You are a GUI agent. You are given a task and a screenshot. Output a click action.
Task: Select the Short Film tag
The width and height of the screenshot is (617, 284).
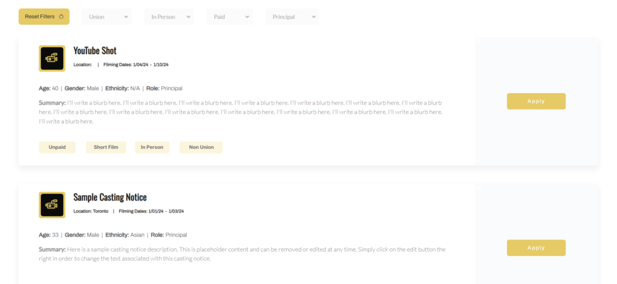[x=106, y=147]
